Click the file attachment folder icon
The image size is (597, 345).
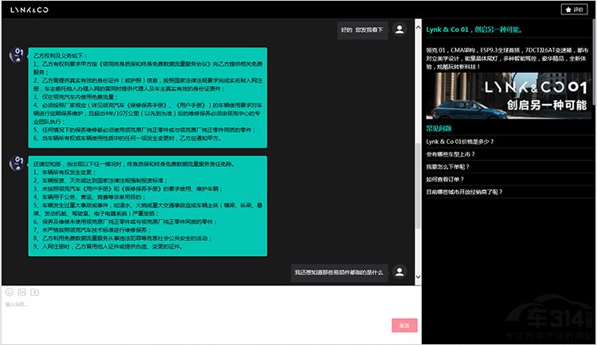pos(34,292)
